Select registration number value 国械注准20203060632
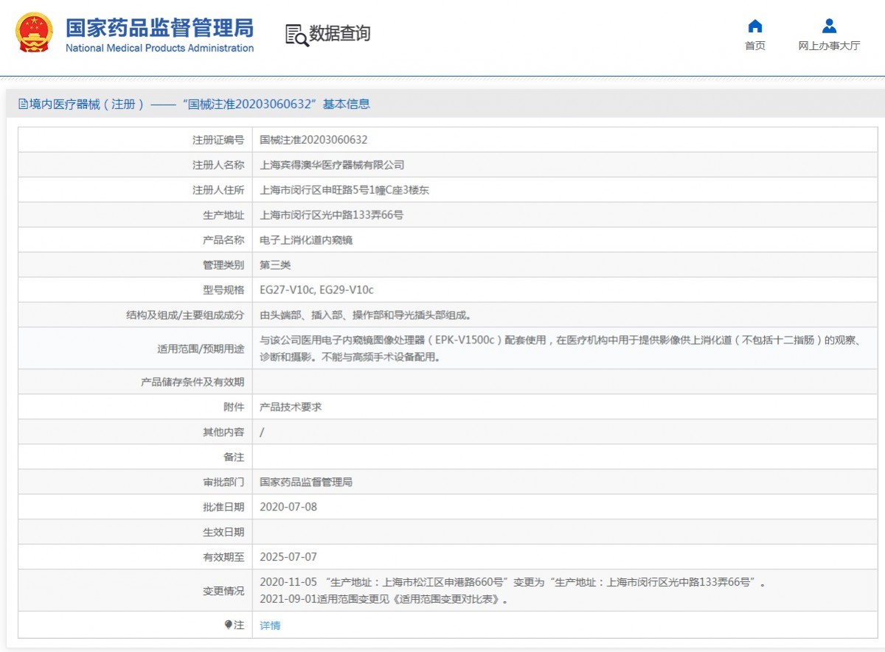 click(313, 140)
